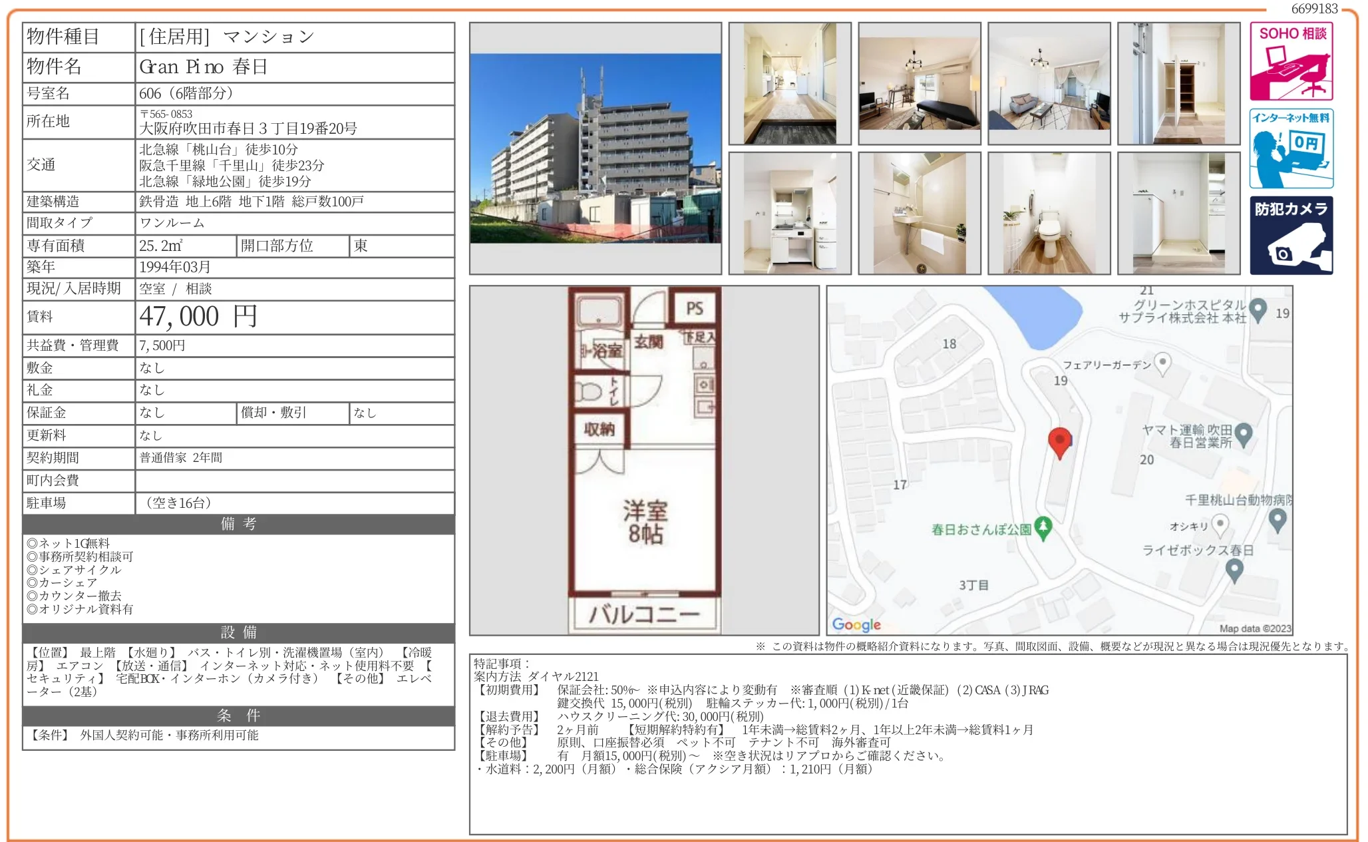Click the 春日おさんぽ公園 green park marker
1368x842 pixels.
[x=1043, y=528]
